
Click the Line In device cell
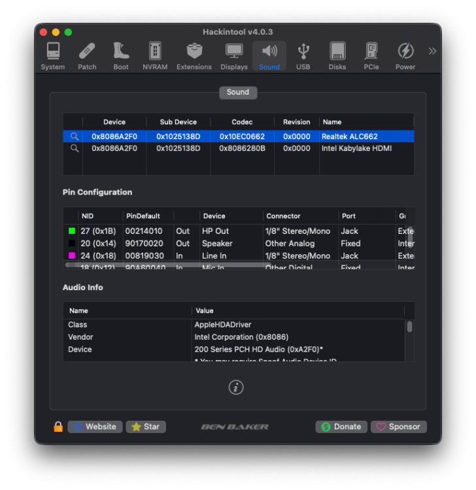[214, 256]
